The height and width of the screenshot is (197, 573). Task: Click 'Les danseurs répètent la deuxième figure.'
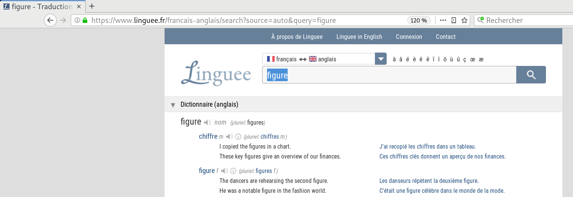point(429,181)
